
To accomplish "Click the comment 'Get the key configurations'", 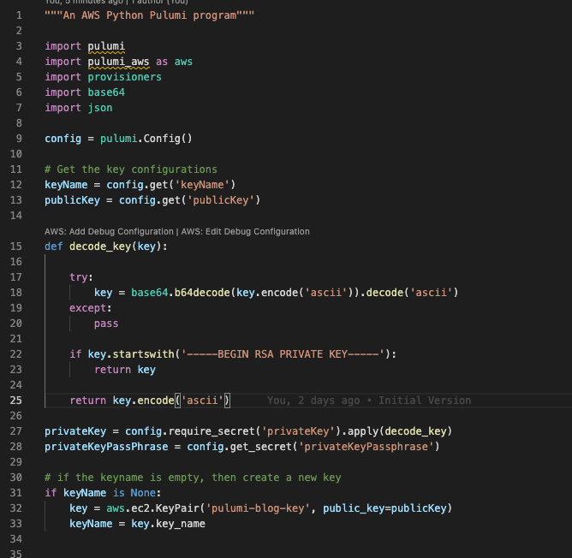I will 131,169.
